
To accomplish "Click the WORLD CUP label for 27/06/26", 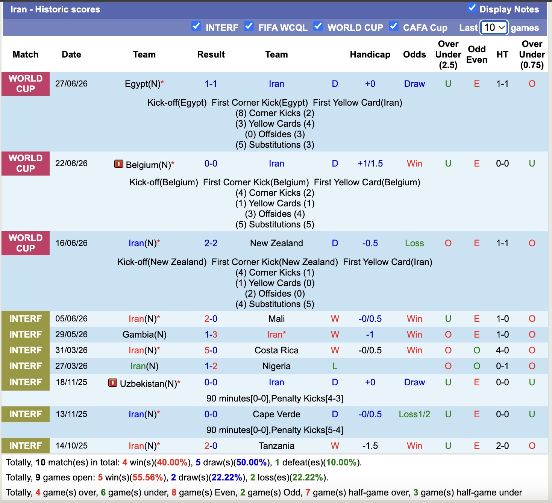I will tap(26, 84).
